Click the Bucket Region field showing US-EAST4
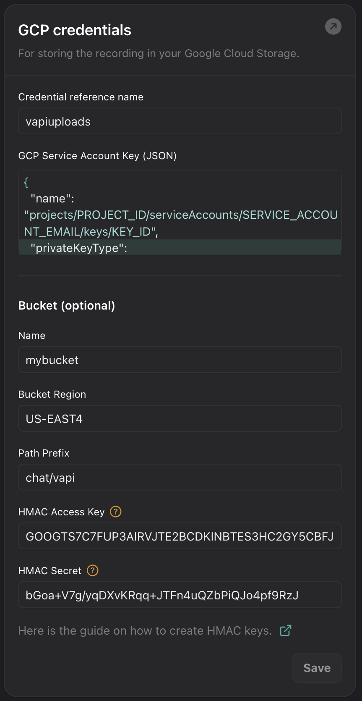 click(x=180, y=419)
